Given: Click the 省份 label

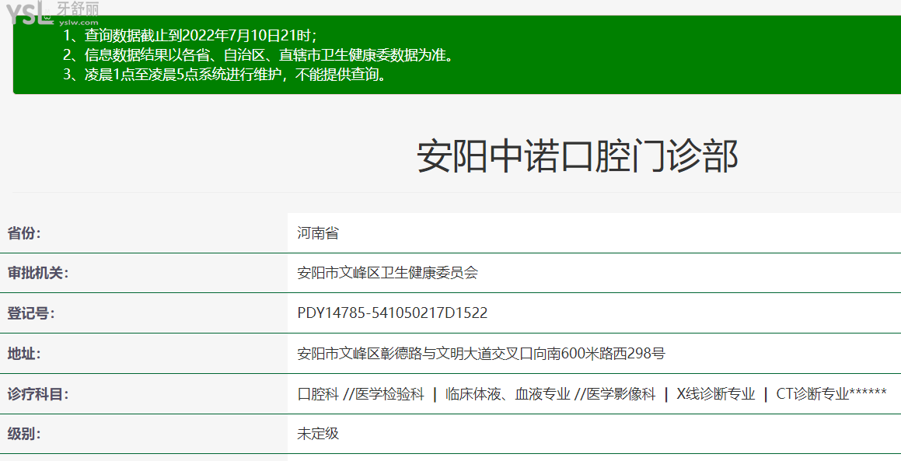Looking at the screenshot, I should point(24,232).
